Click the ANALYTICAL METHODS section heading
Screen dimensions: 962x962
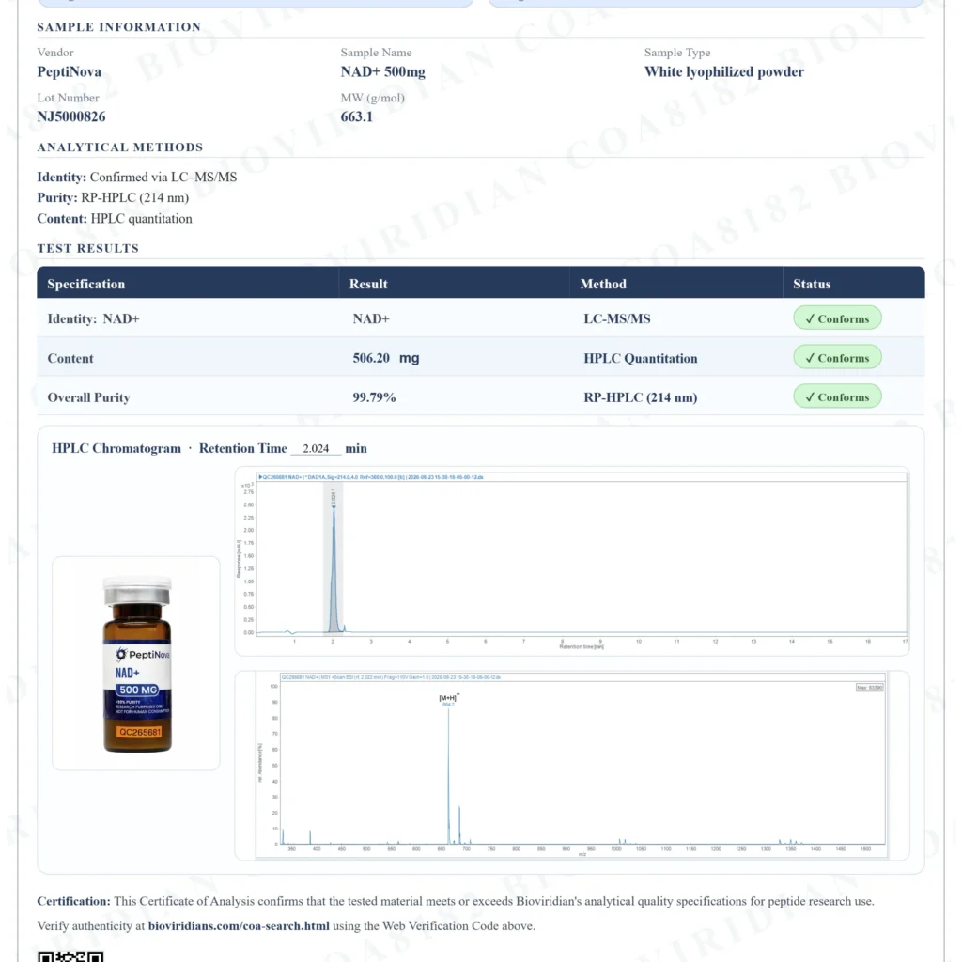[119, 147]
